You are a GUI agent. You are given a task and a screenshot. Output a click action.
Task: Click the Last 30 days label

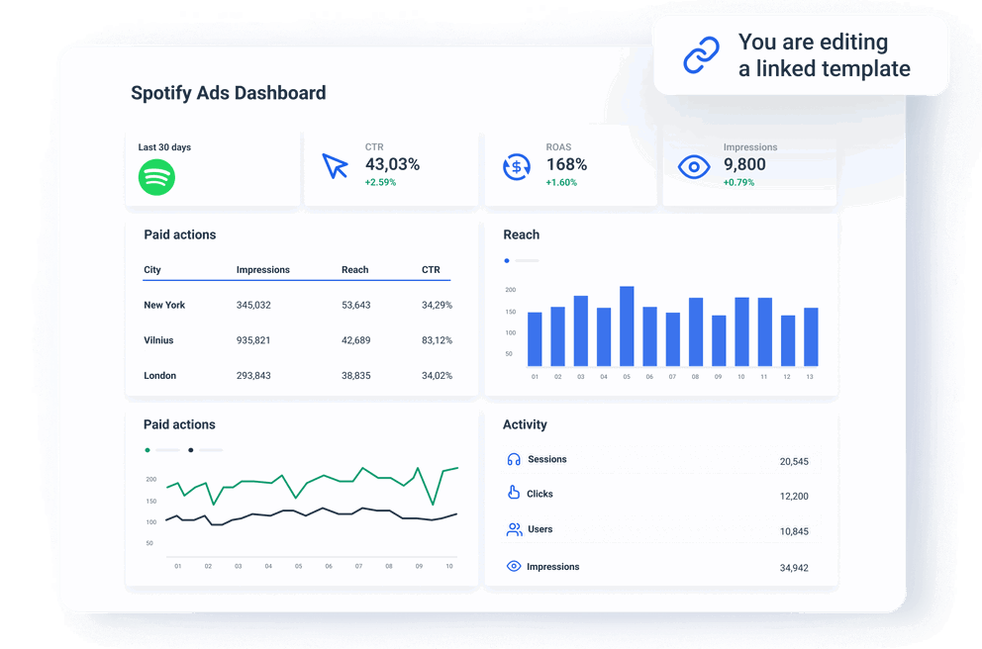164,146
